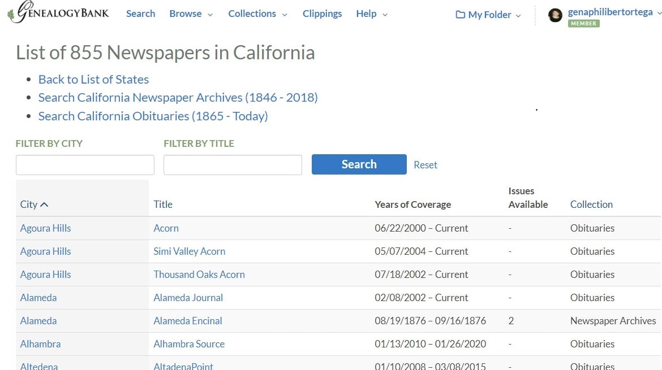Sort by City column ascending arrow
Image resolution: width=662 pixels, height=370 pixels.
click(x=44, y=204)
